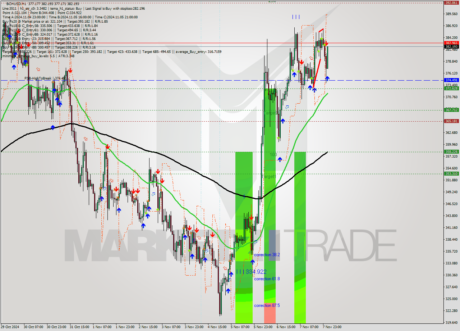The image size is (460, 331).
Task: Click the red 365.181 price label
Action: 451,121
